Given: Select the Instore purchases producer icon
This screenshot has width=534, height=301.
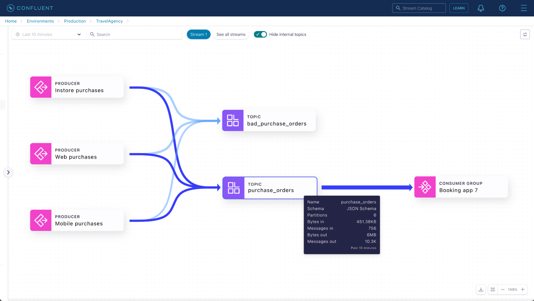Looking at the screenshot, I should [41, 87].
